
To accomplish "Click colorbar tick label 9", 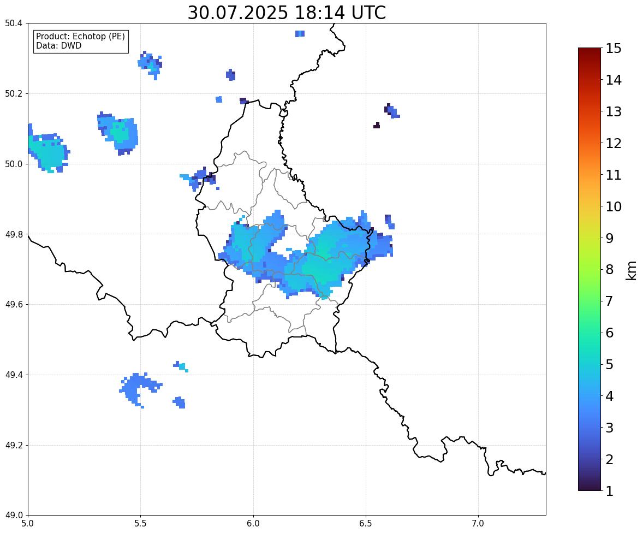I will click(610, 238).
